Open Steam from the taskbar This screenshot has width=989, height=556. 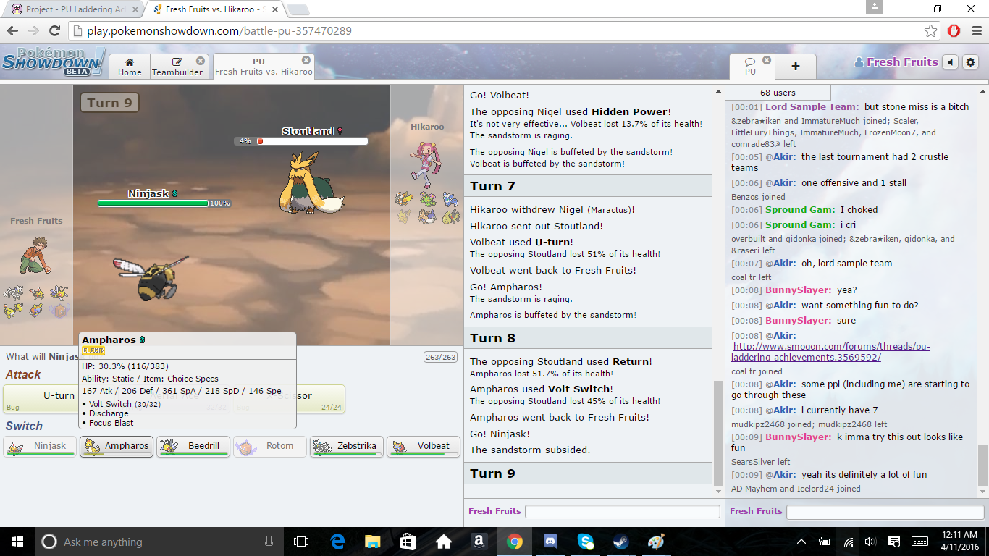pyautogui.click(x=620, y=542)
